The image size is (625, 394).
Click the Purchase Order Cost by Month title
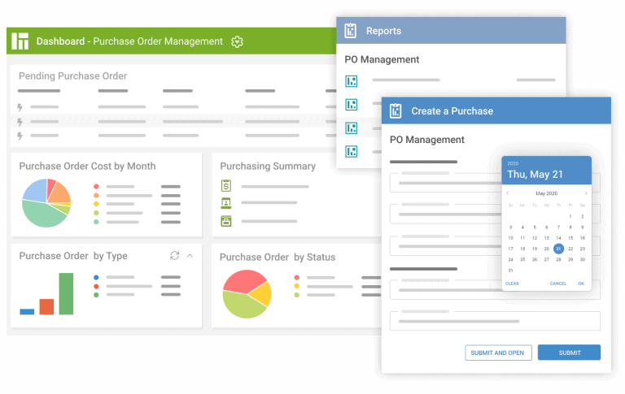[87, 166]
